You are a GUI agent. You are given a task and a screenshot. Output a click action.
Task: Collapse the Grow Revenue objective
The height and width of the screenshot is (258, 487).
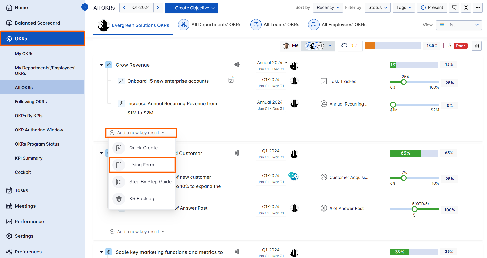101,65
